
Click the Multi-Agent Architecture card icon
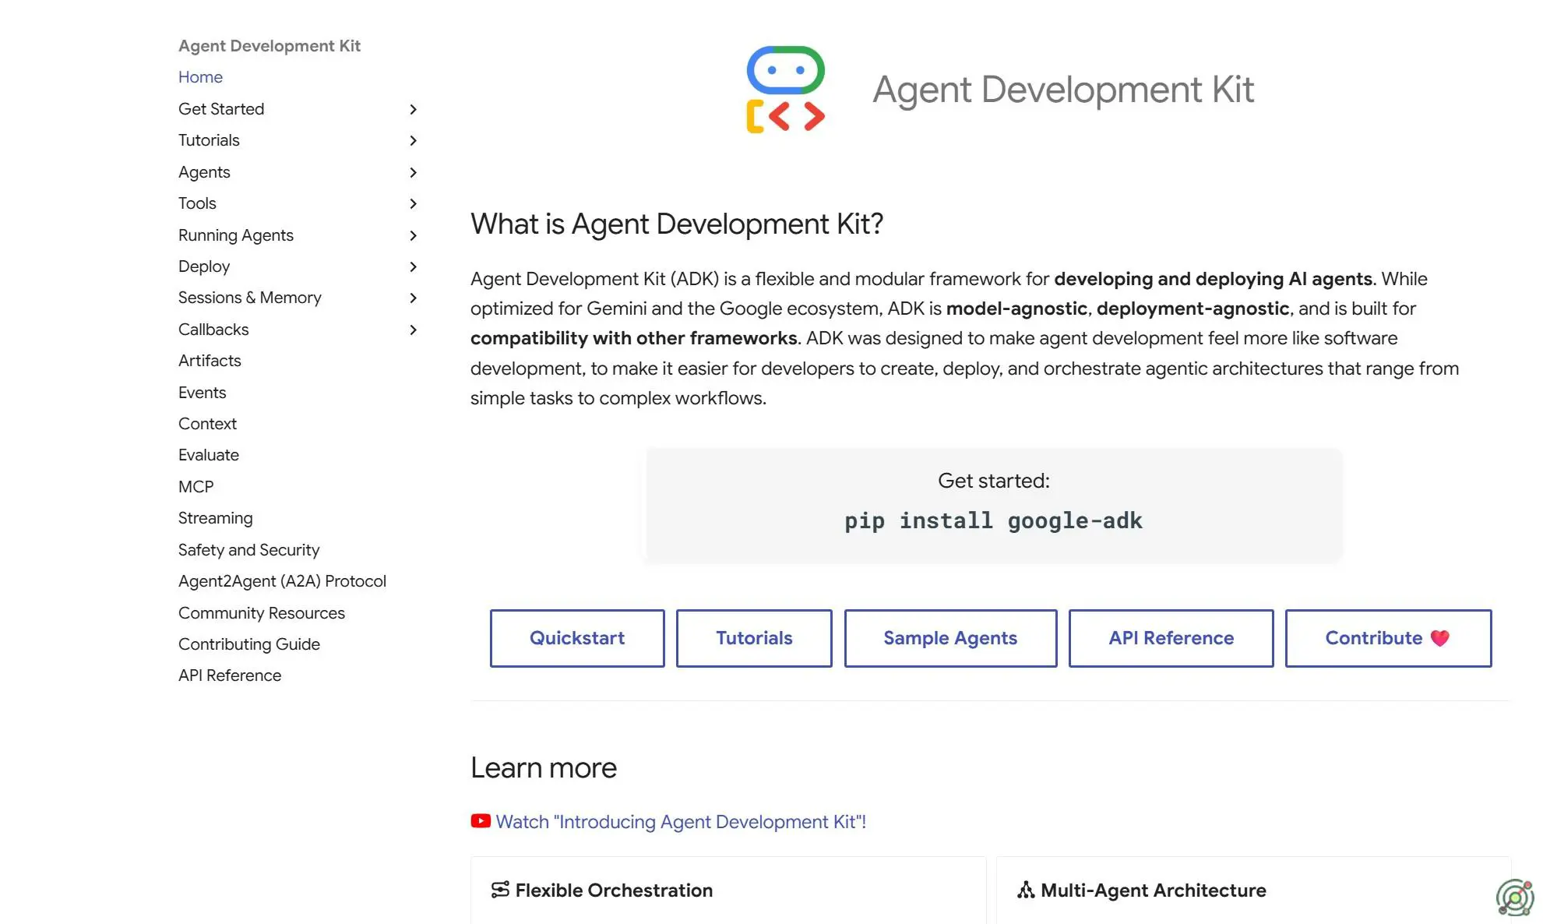(x=1026, y=890)
